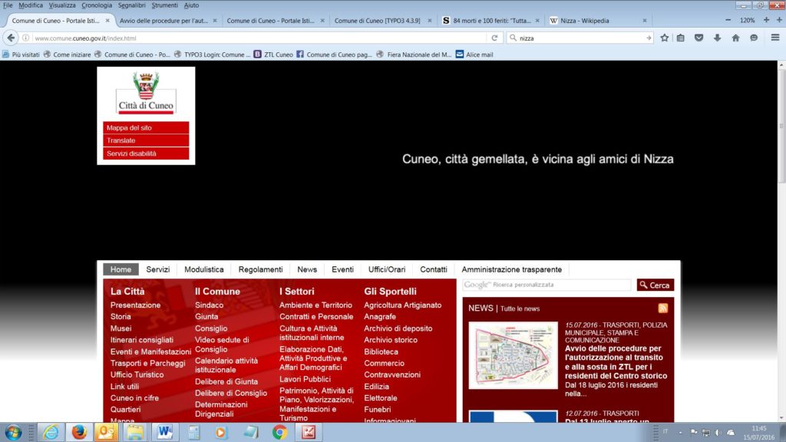786x442 pixels.
Task: Click the Translate button
Action: (146, 140)
